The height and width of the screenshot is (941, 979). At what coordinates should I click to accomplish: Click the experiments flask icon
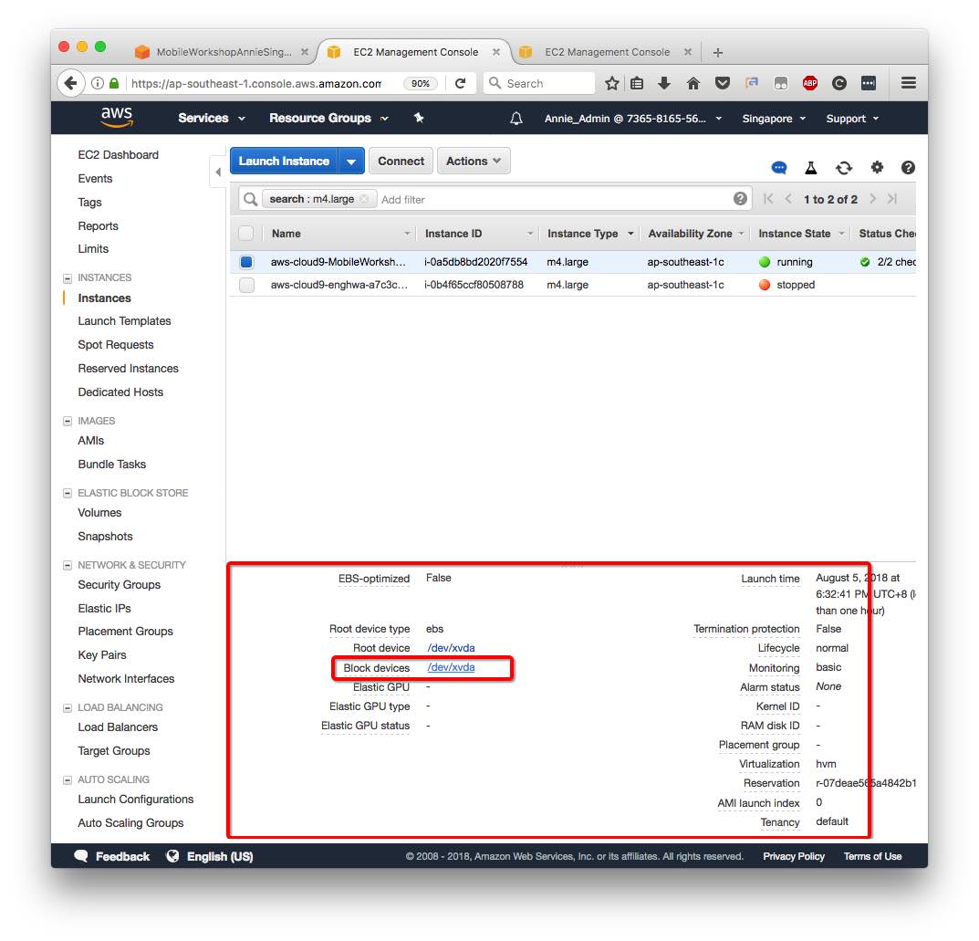click(811, 167)
